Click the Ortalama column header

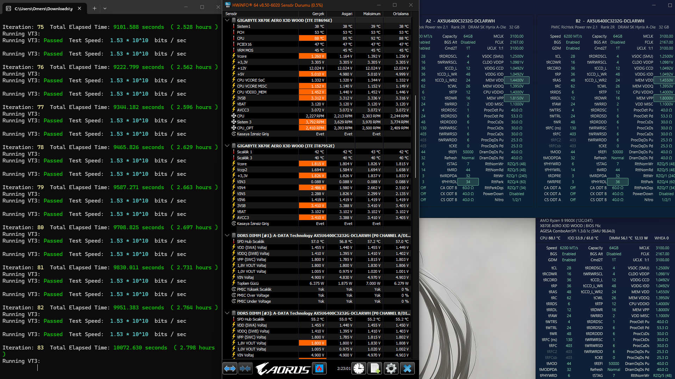397,14
